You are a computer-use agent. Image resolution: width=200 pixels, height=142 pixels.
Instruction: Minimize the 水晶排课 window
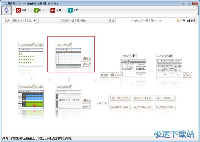pos(183,3)
